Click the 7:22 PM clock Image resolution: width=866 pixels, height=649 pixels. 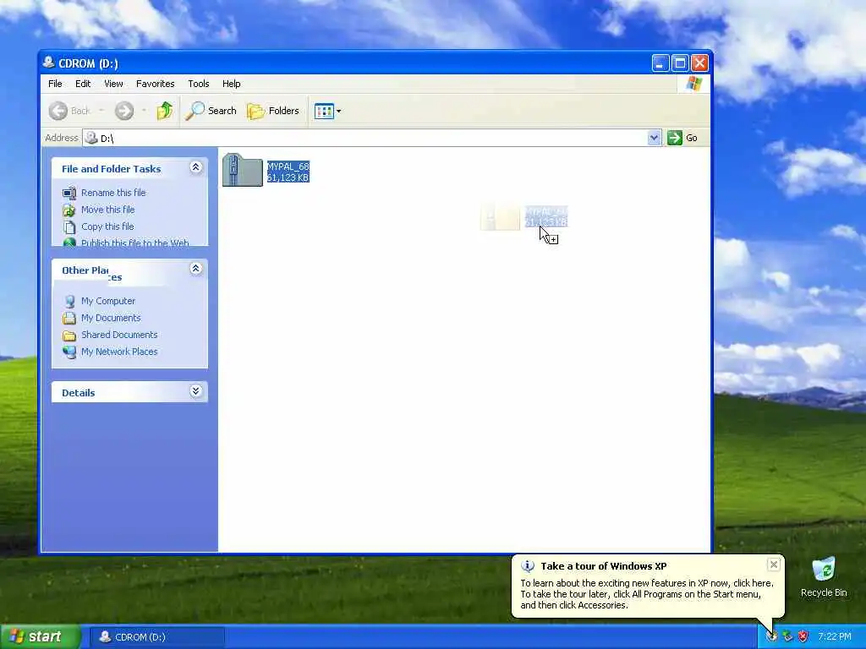pyautogui.click(x=835, y=637)
